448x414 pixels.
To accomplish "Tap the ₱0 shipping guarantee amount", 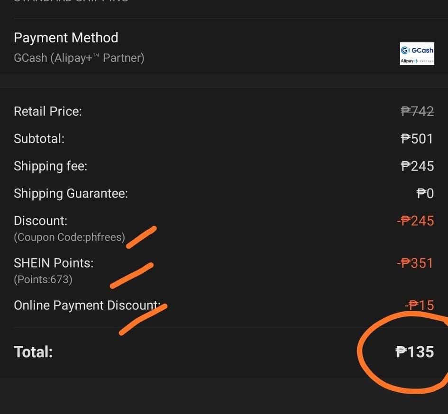I will [425, 194].
